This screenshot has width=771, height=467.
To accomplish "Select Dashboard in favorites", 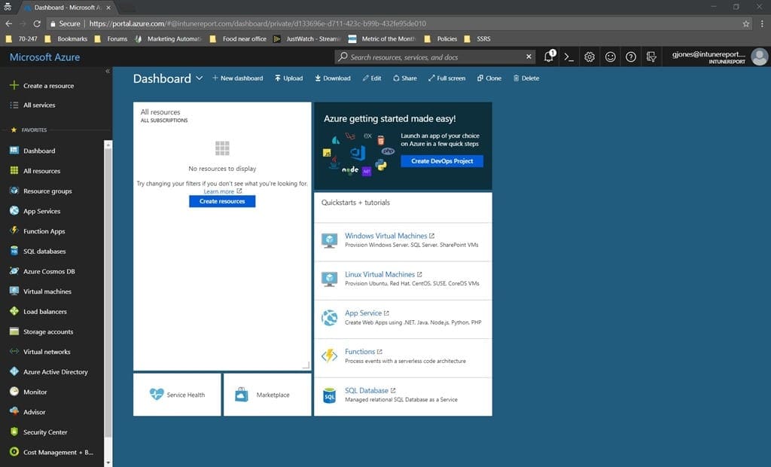I will 33,151.
